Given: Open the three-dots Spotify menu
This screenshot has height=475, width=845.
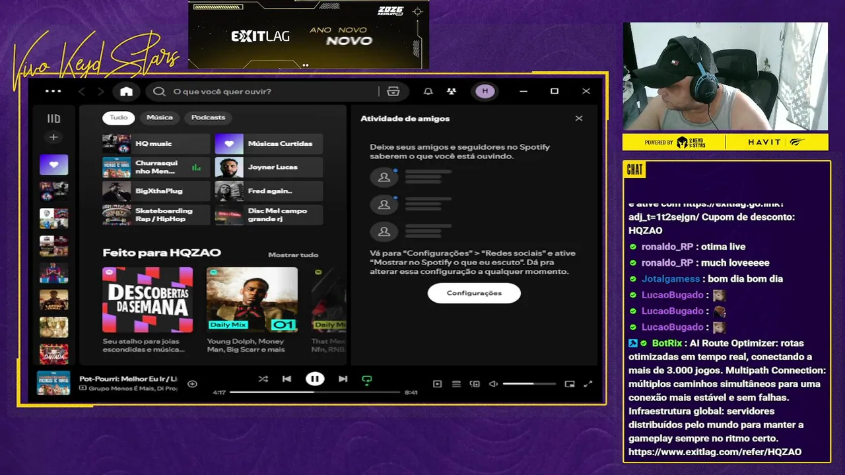Looking at the screenshot, I should (53, 91).
